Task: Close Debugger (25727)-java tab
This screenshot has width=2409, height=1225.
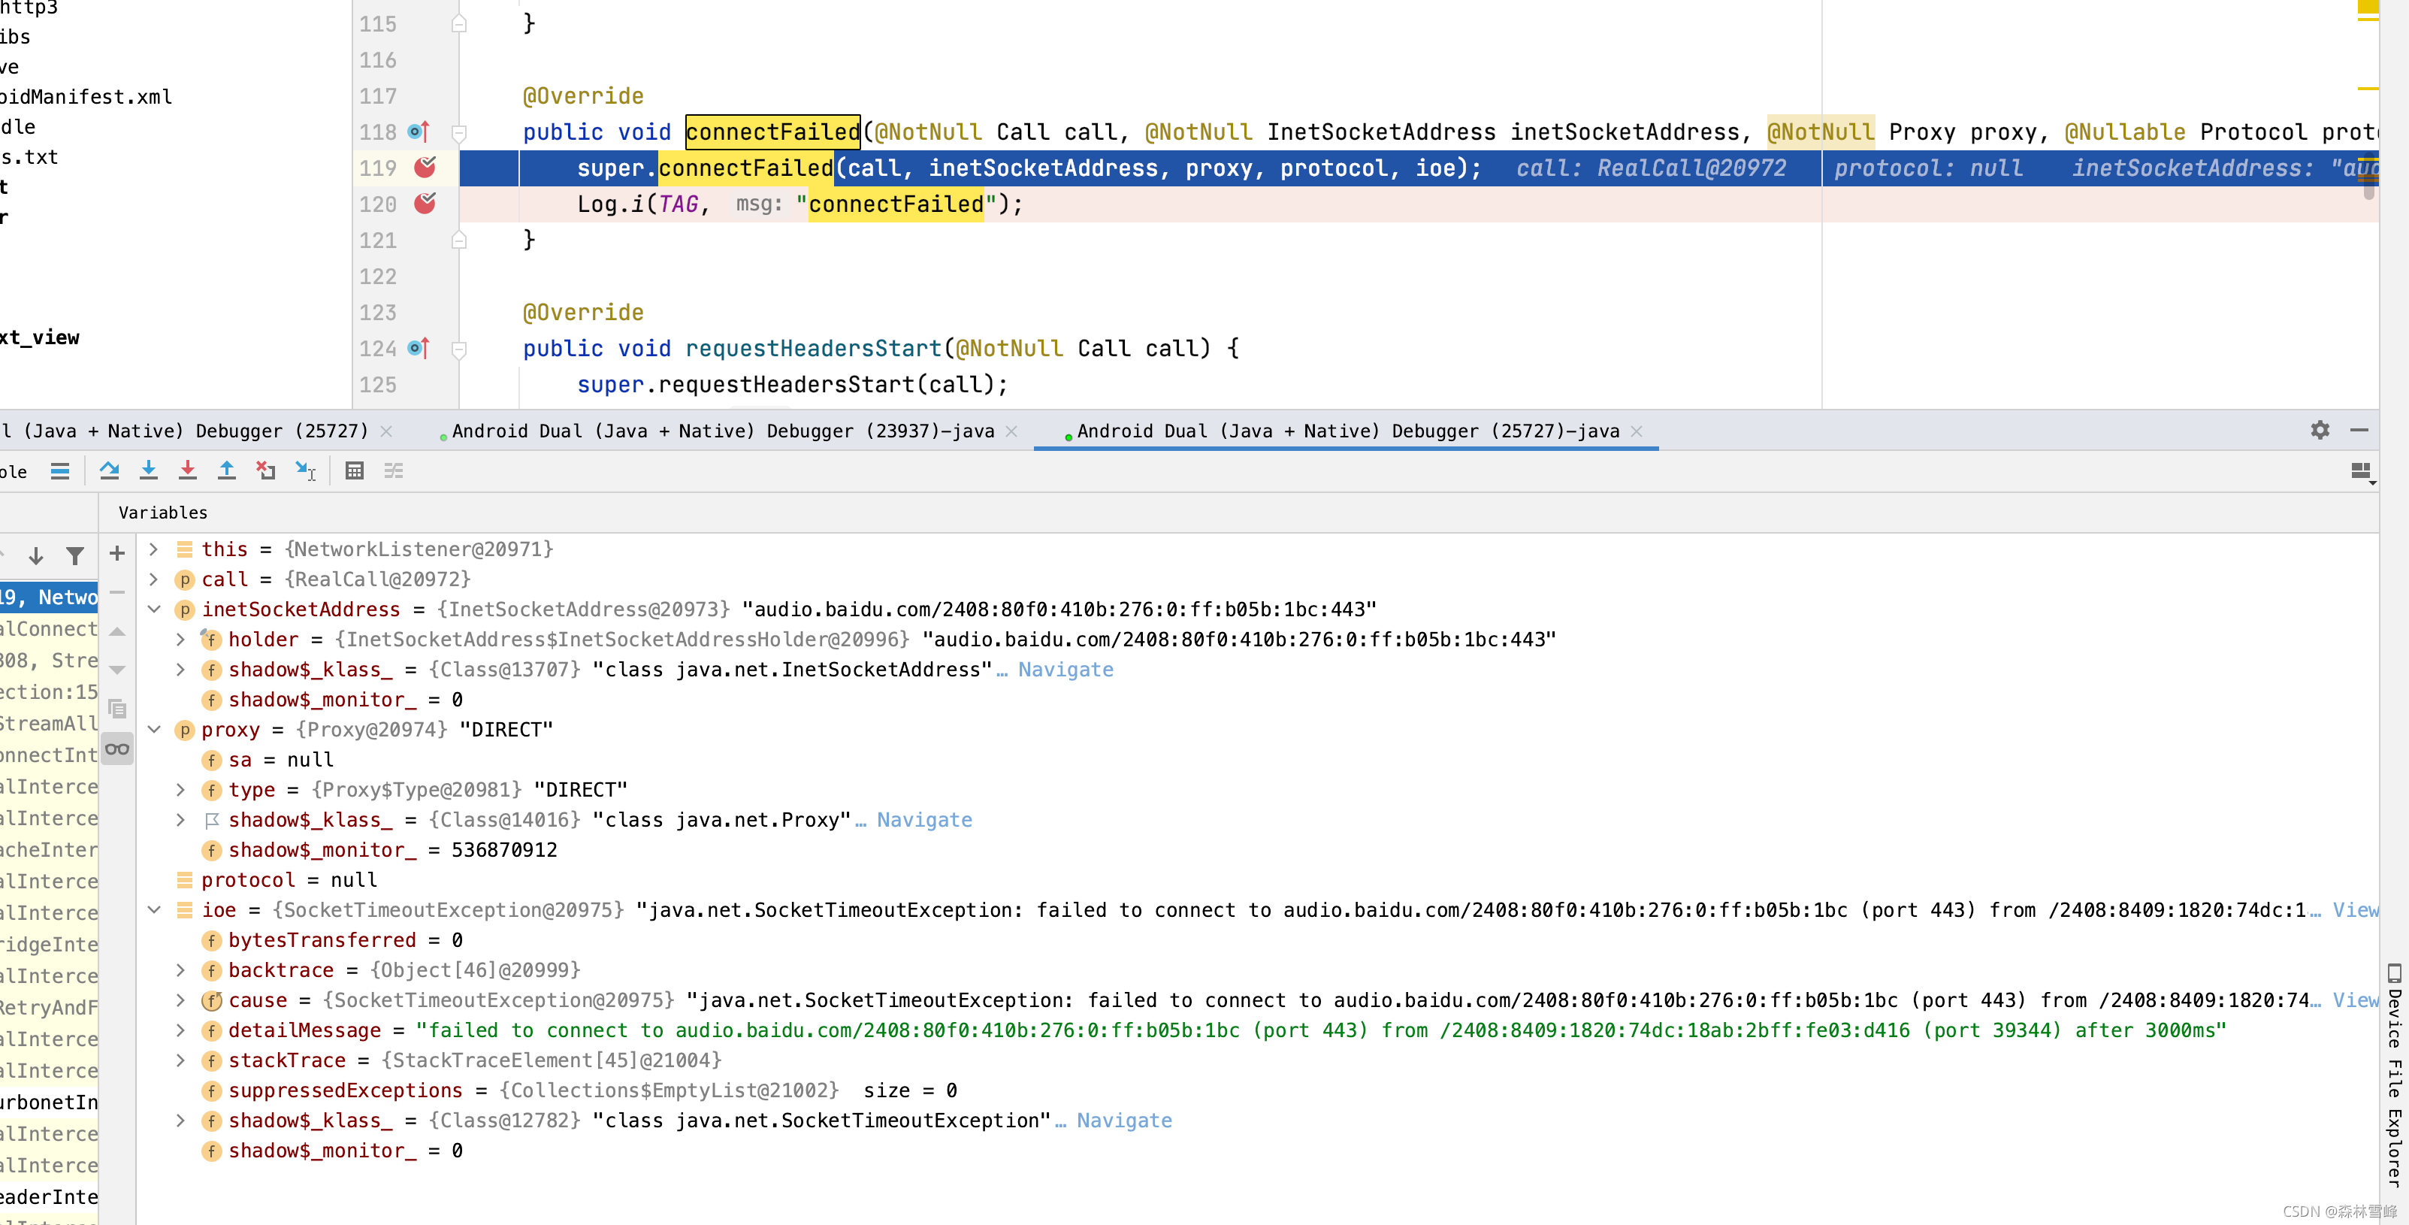Action: [1637, 431]
